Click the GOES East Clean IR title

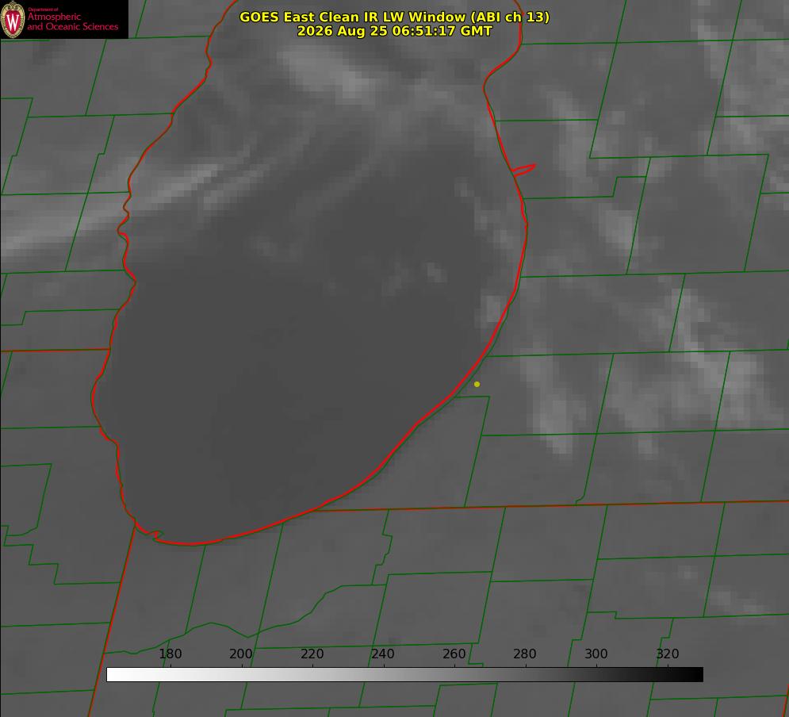[395, 17]
